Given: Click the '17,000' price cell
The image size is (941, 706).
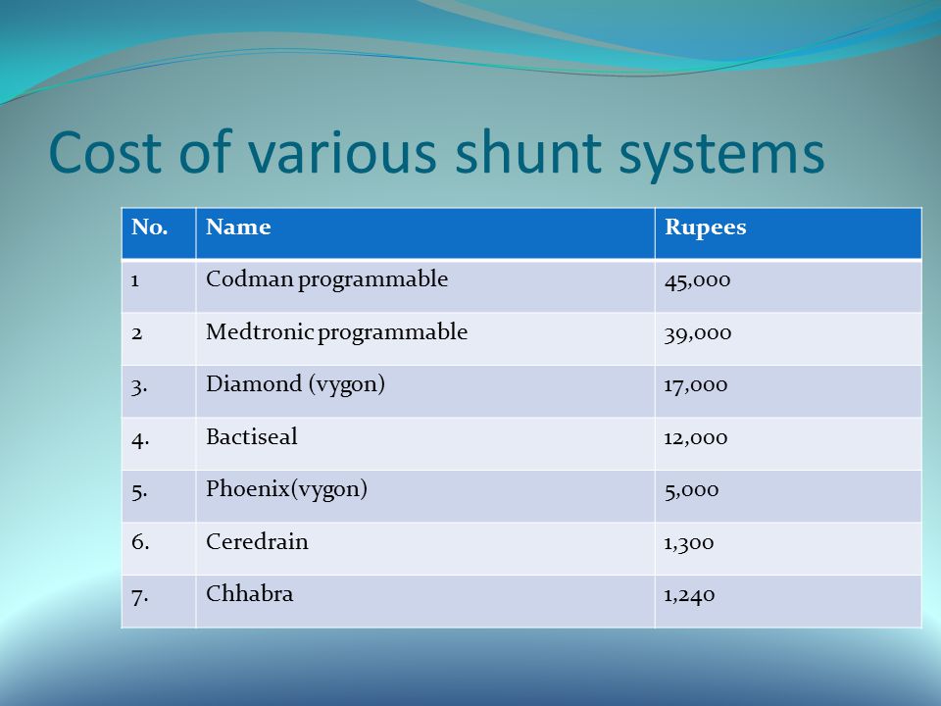Looking at the screenshot, I should click(788, 391).
